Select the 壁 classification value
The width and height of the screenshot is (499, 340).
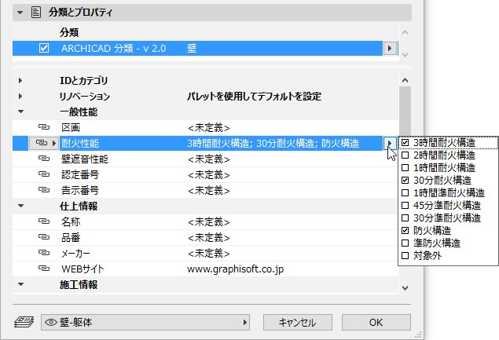tap(192, 49)
